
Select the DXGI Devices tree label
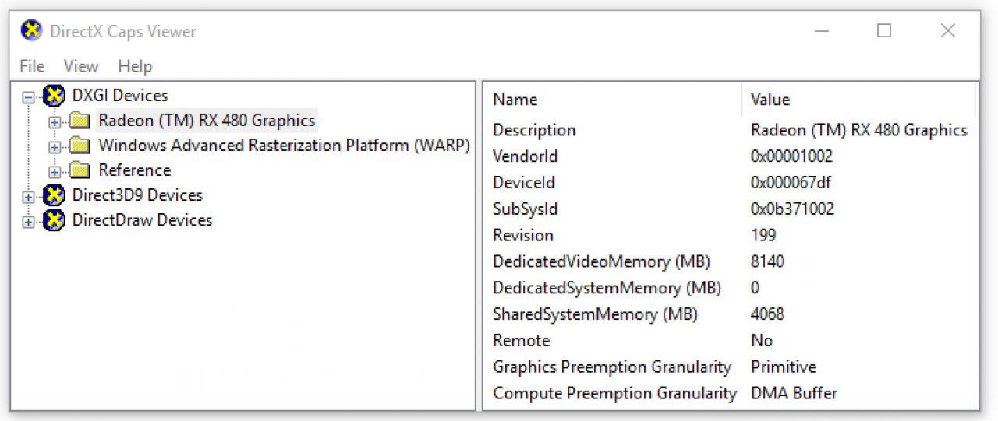coord(120,96)
